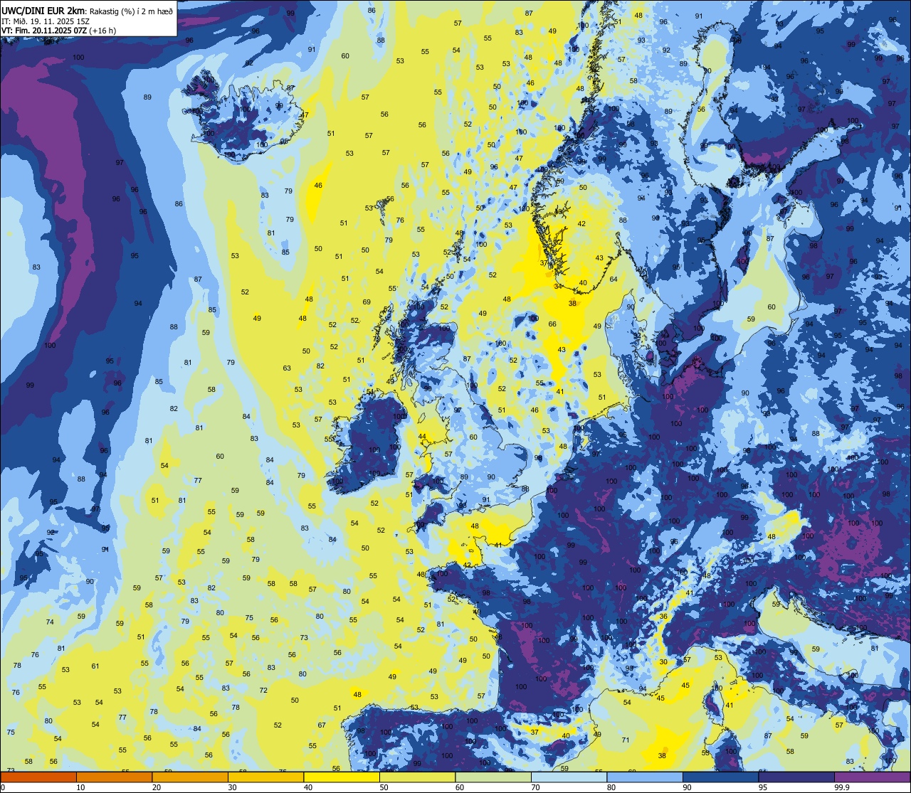
Task: Click the humidity value '44' on the map
Action: tap(422, 437)
